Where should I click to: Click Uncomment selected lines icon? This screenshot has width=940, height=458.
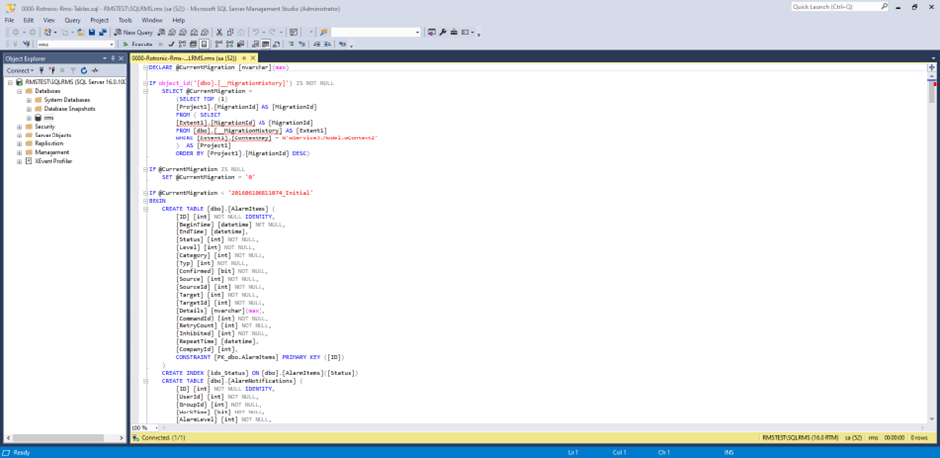pos(301,45)
